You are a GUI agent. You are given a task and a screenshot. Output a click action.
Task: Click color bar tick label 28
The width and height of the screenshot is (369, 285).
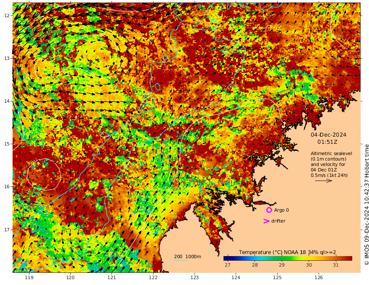[255, 265]
